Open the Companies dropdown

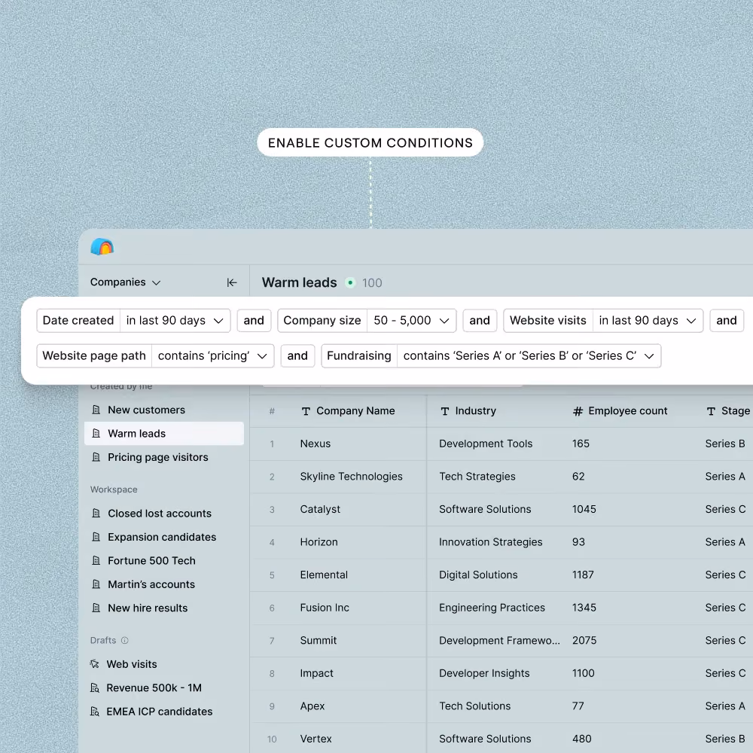pyautogui.click(x=125, y=282)
